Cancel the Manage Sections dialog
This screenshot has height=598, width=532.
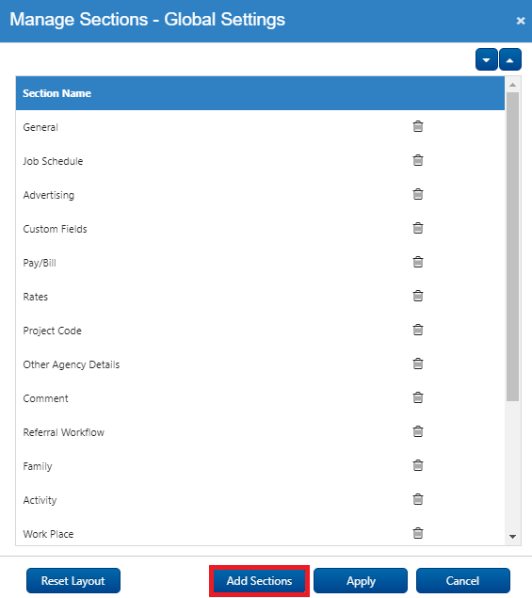pyautogui.click(x=463, y=581)
